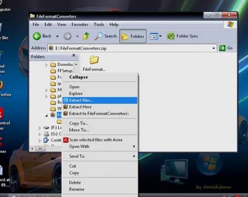Open the Send To submenu

click(x=100, y=156)
